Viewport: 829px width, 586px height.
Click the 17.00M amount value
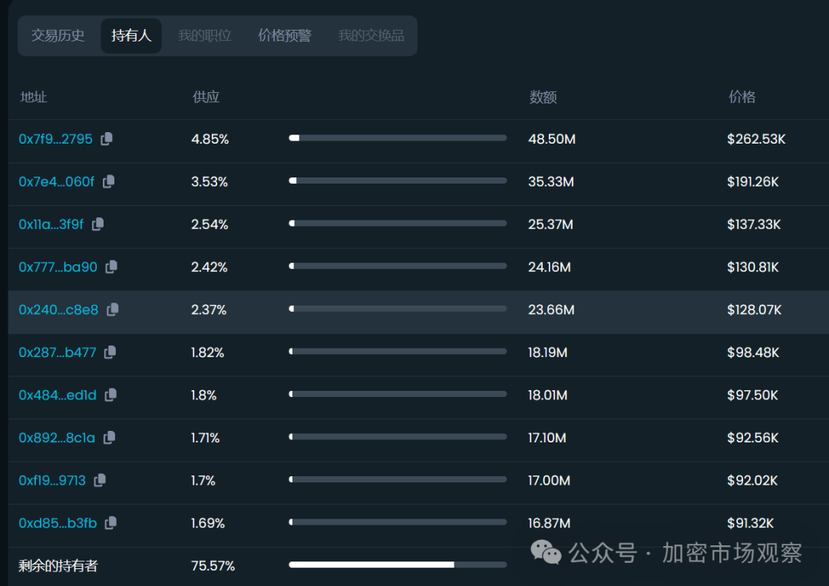coord(550,480)
